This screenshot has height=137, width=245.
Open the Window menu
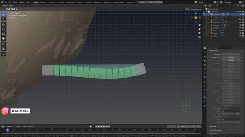point(22,2)
